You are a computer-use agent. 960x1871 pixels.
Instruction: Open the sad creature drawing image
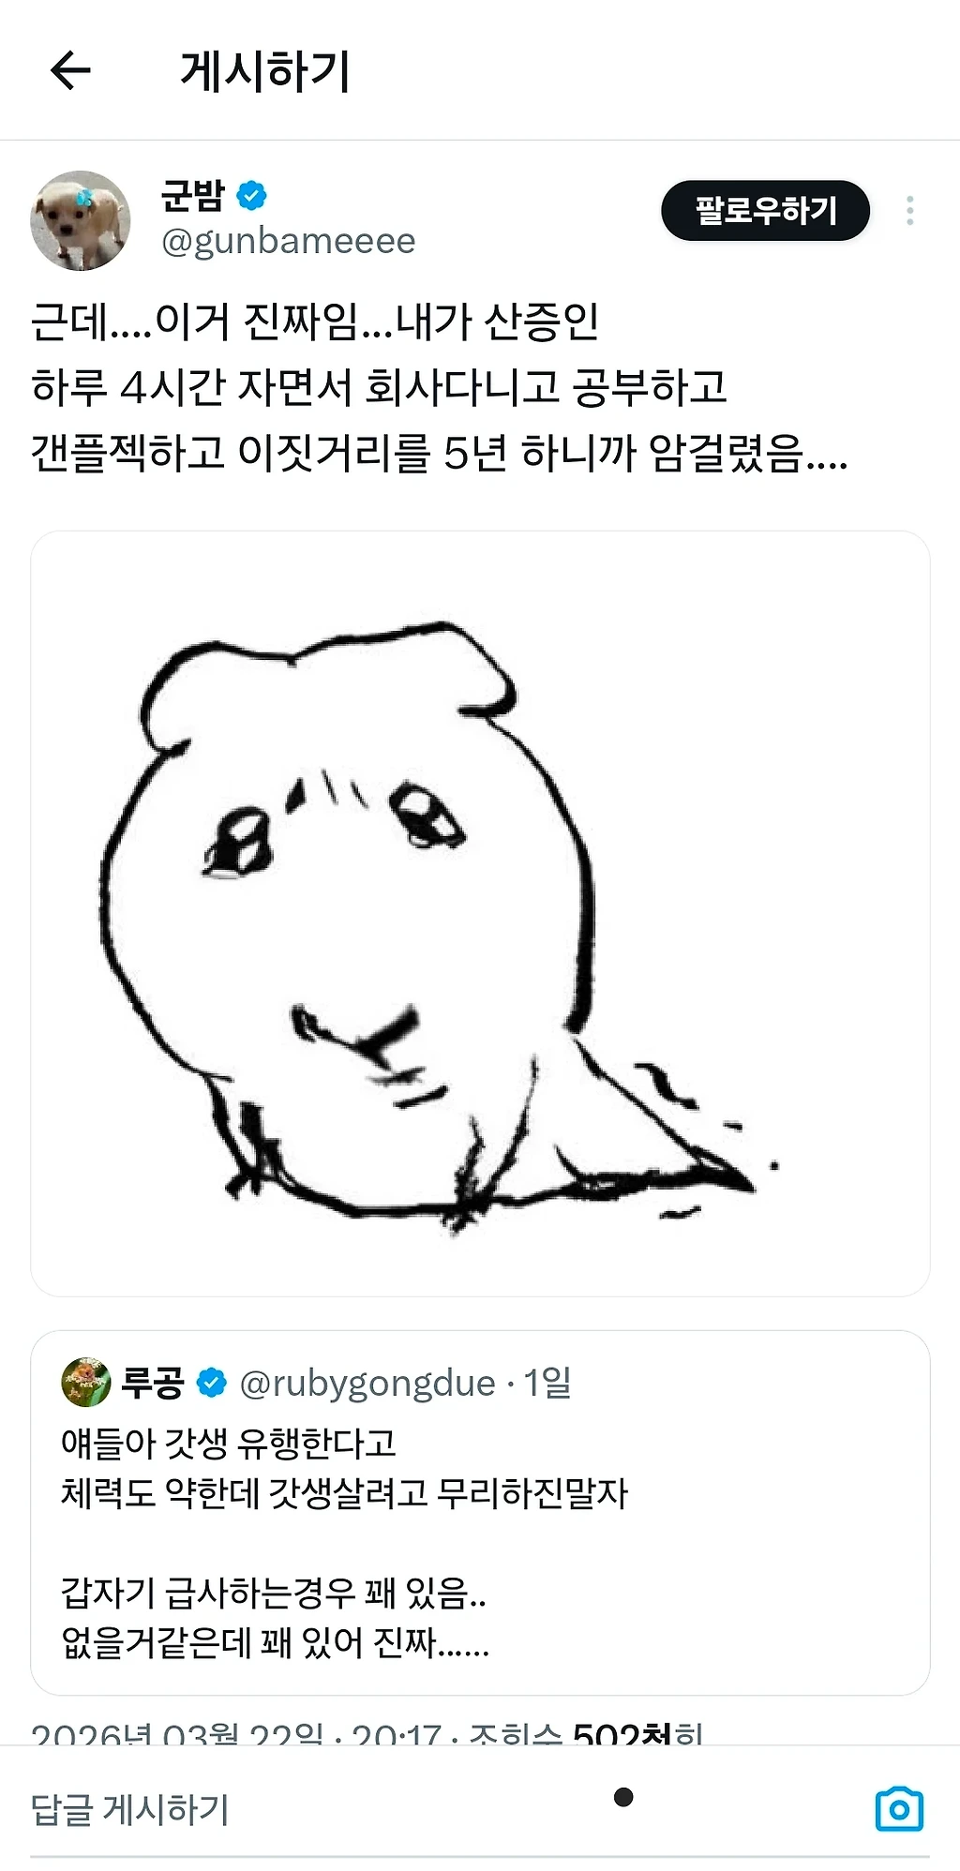(480, 914)
